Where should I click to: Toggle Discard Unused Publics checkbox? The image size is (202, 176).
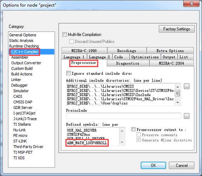click(x=72, y=41)
